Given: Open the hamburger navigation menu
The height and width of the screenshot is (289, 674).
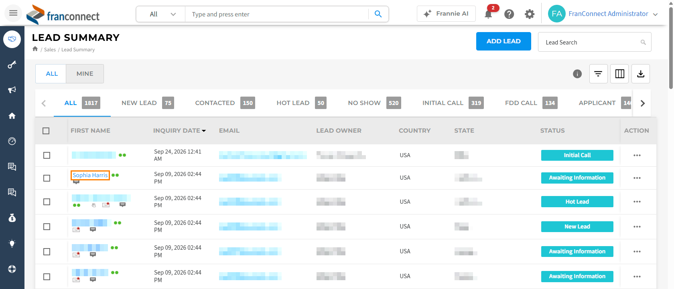Looking at the screenshot, I should [13, 13].
